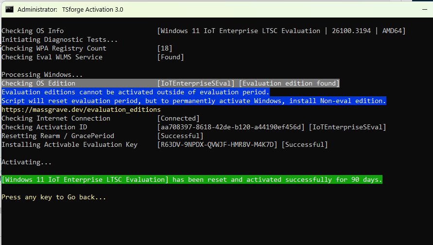
Task: Click [Successful] on the Resetting Rearm line
Action: point(180,136)
